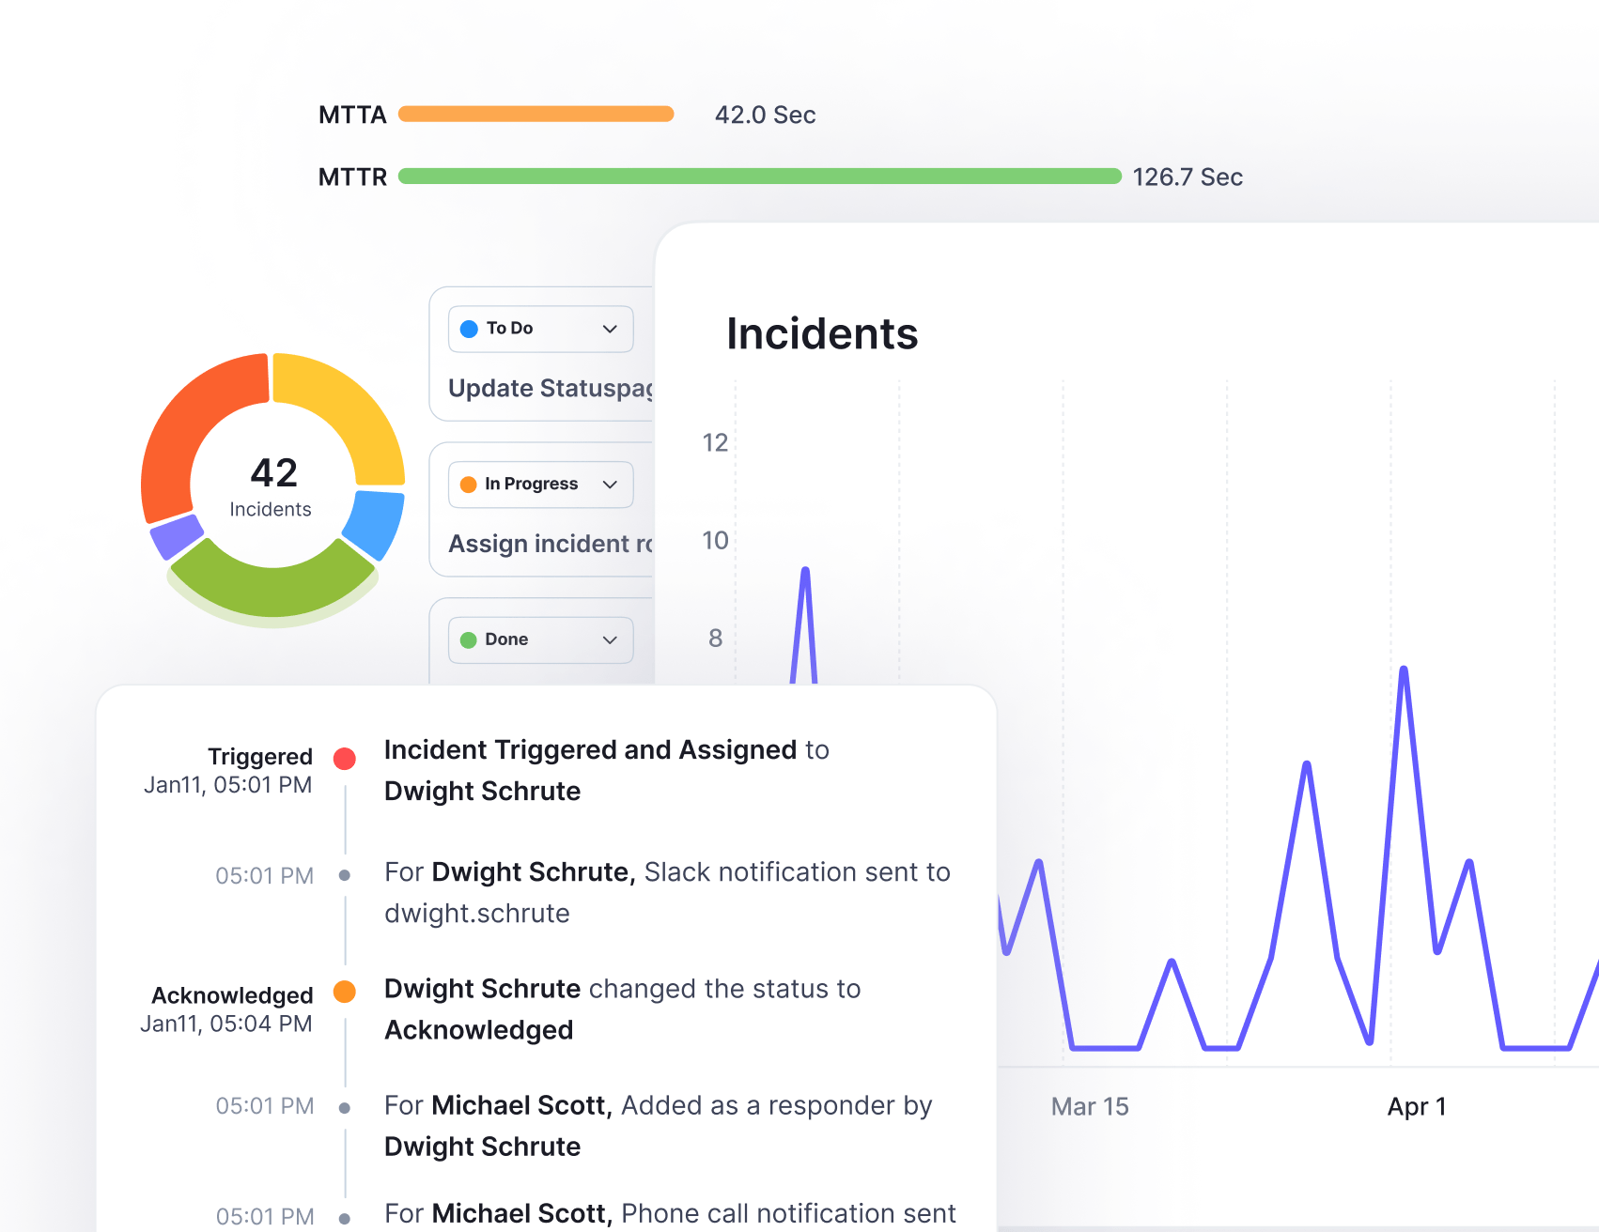Click the green Done status dot
This screenshot has height=1232, width=1599.
pyautogui.click(x=469, y=640)
